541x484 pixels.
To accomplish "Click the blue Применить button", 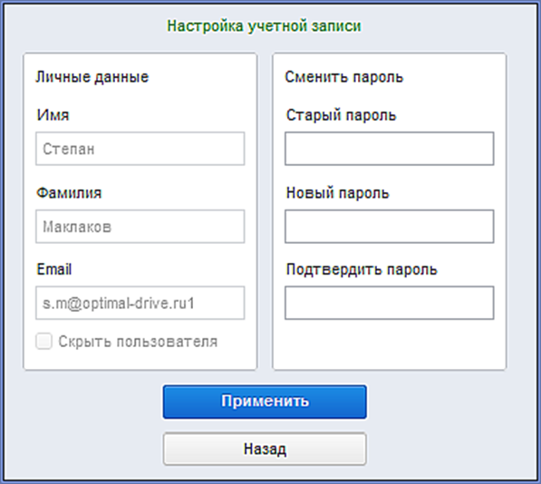I will click(x=265, y=402).
